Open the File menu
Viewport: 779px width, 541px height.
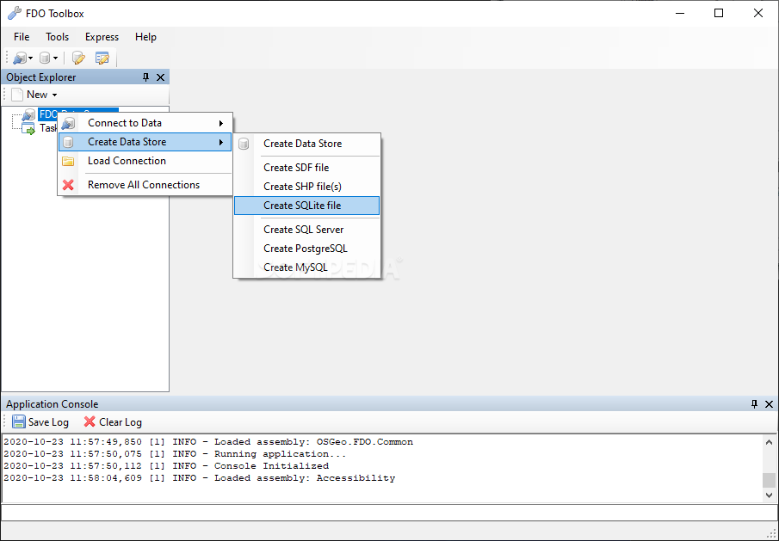tap(22, 37)
